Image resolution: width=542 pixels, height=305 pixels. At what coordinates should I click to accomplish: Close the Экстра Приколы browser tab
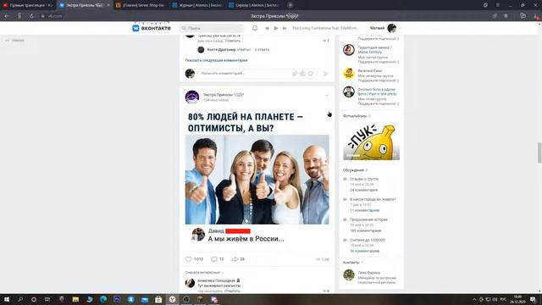(108, 5)
